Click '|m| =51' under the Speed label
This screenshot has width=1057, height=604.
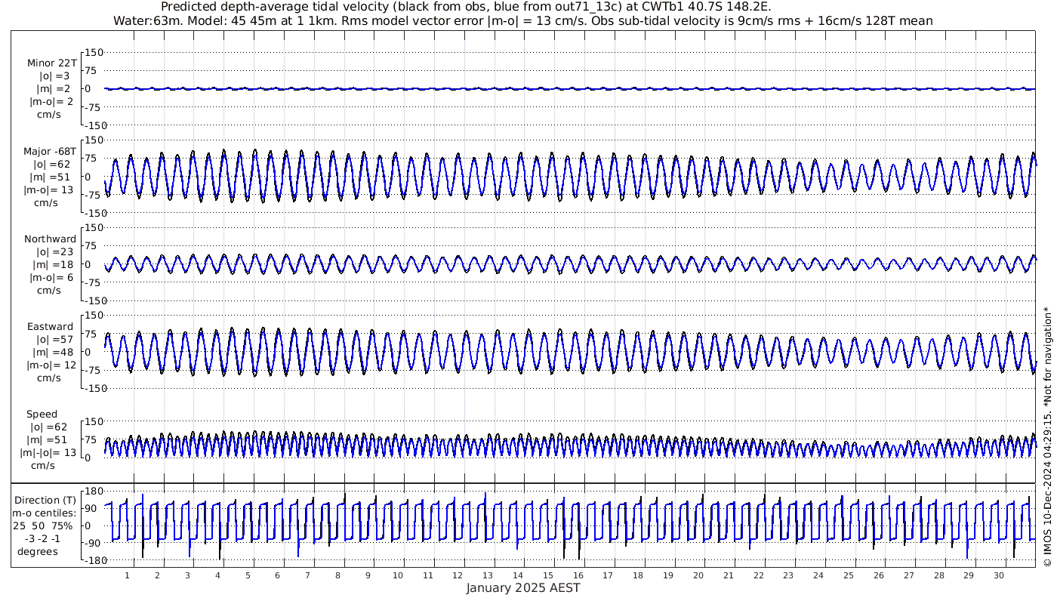[47, 439]
